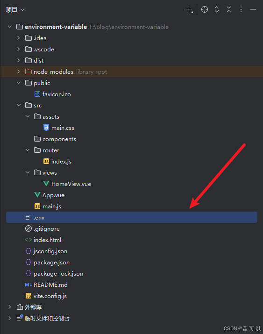
Task: Click the collapse all icon
Action: pos(229,10)
